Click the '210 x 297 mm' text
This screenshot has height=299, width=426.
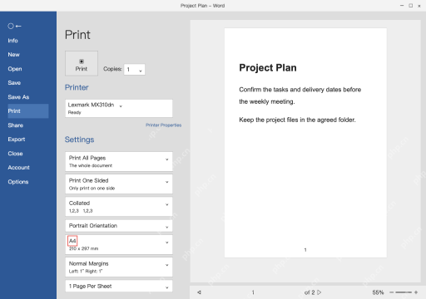(83, 248)
